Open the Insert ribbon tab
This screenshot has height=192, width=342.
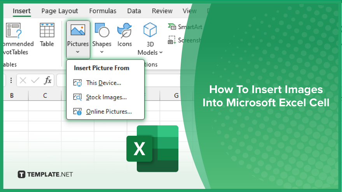point(22,11)
